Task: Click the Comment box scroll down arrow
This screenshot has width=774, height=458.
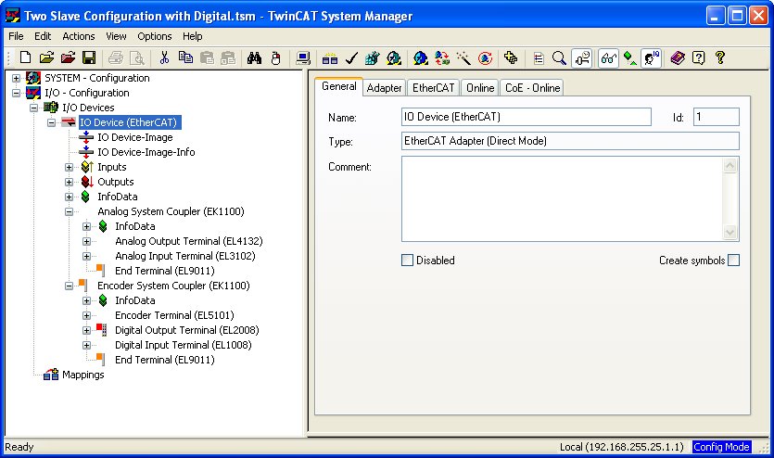Action: pos(730,233)
